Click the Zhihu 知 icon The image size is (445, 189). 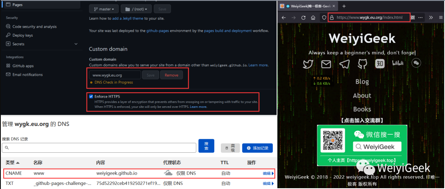(380, 64)
